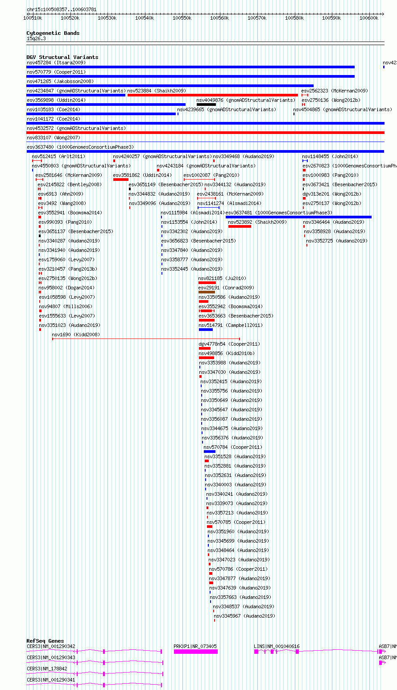Open nsv1041172 (Coe2014) variant

(x=54, y=119)
